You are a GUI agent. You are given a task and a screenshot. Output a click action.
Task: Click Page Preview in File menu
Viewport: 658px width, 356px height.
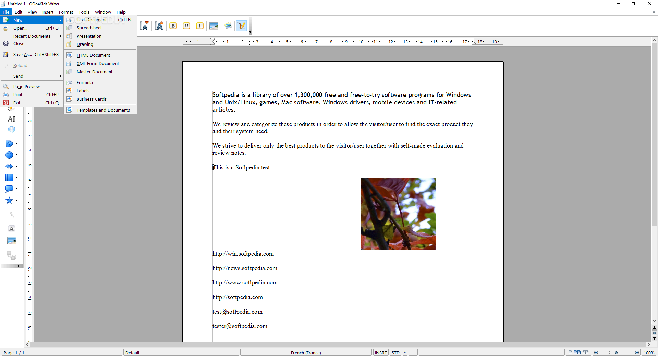pos(32,87)
